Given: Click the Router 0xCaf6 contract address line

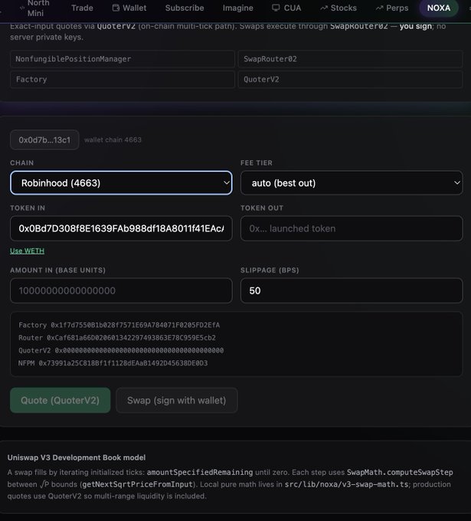Looking at the screenshot, I should (117, 338).
